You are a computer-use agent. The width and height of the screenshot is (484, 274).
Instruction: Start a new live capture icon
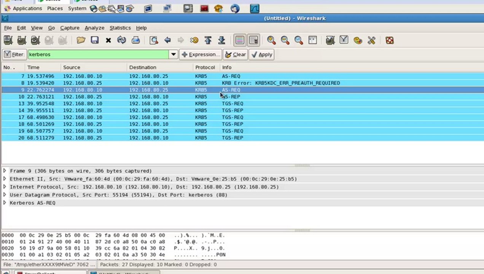pos(35,40)
